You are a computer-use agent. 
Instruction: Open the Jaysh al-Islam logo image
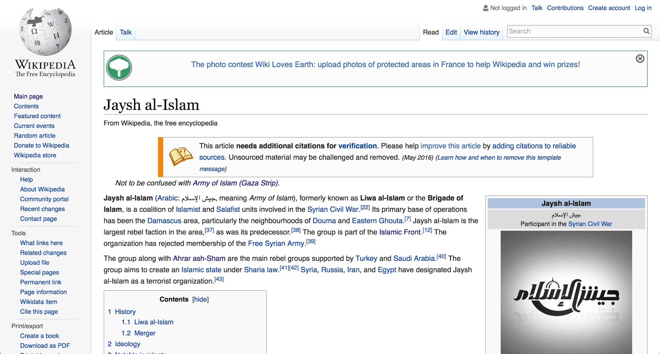566,292
